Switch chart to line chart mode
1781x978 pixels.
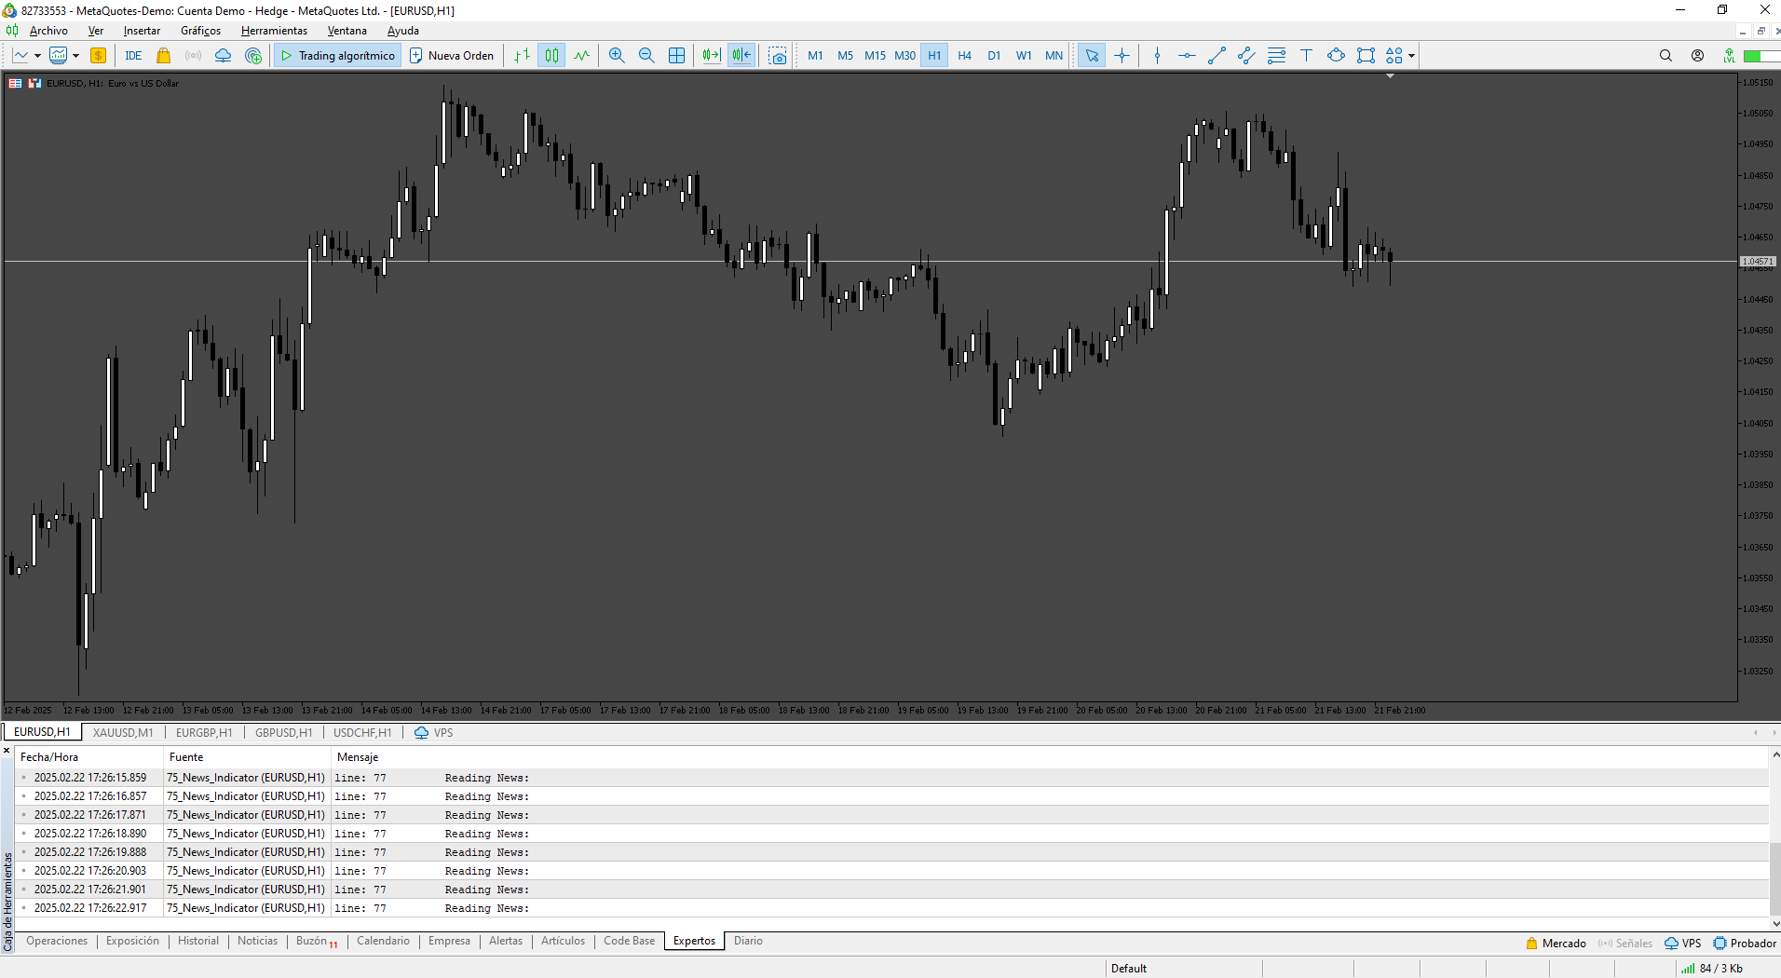582,56
